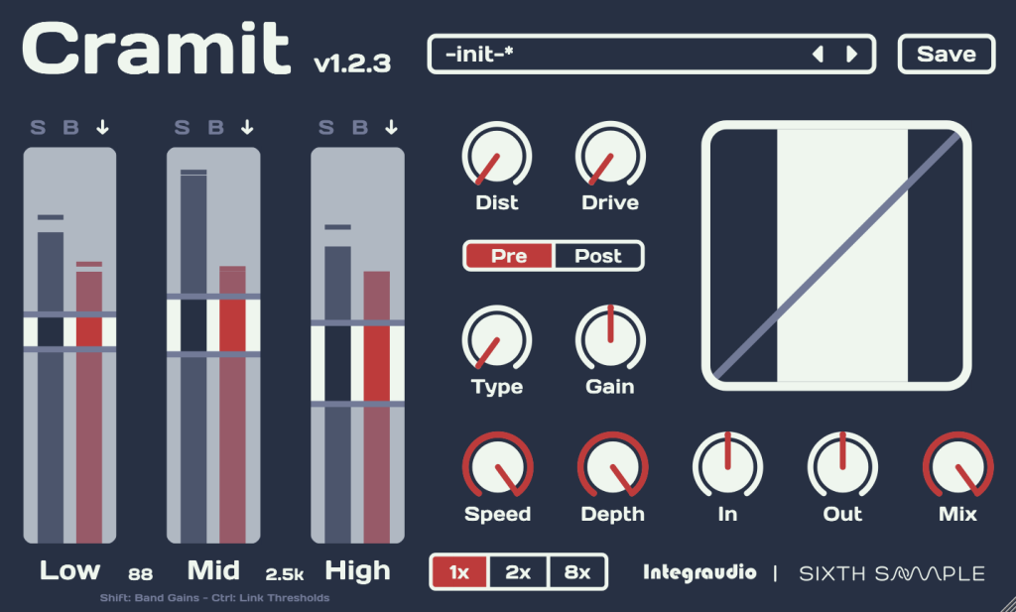Click the In level knob
1016x612 pixels.
[x=727, y=467]
